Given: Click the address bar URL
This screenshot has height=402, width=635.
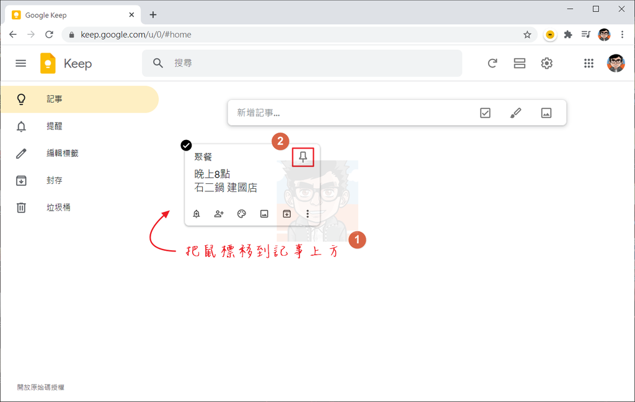Looking at the screenshot, I should click(136, 34).
